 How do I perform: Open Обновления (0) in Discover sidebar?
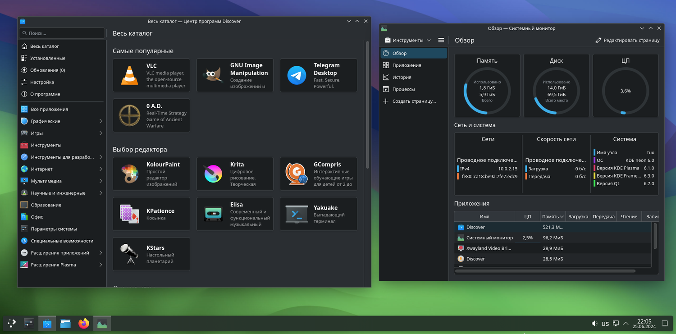pyautogui.click(x=62, y=70)
